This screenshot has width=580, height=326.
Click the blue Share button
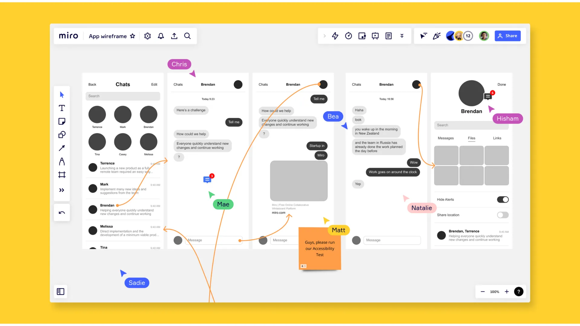pyautogui.click(x=507, y=36)
